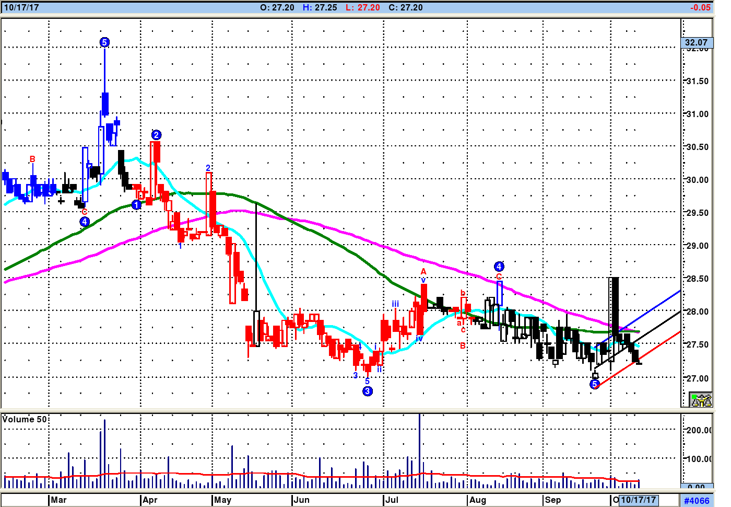
Task: Click the 32.07 price label on the axis
Action: [697, 42]
